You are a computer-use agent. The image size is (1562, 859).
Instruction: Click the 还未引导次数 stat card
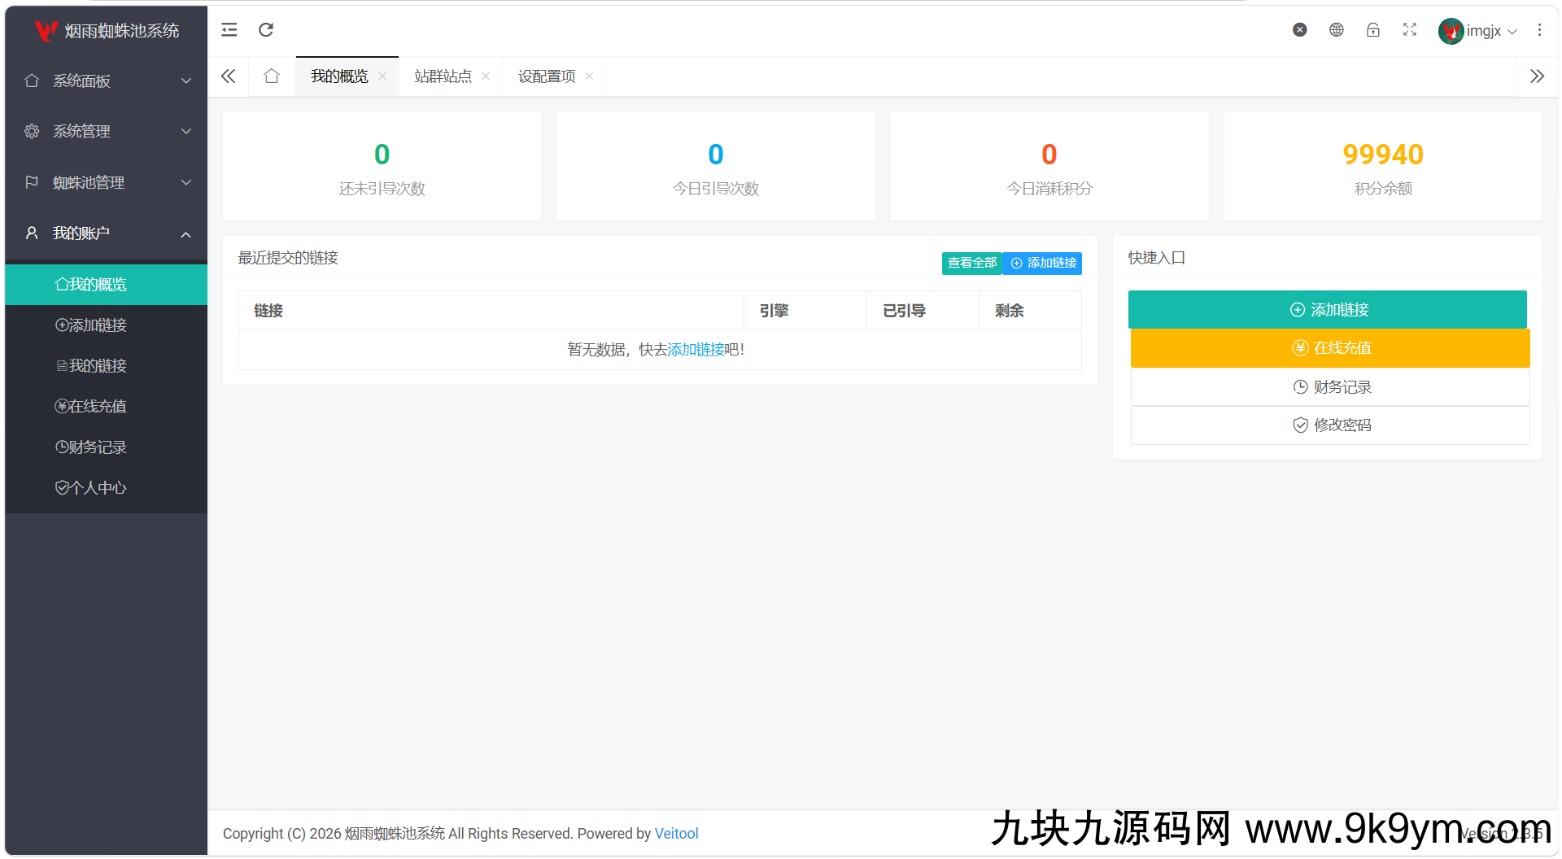[x=382, y=166]
